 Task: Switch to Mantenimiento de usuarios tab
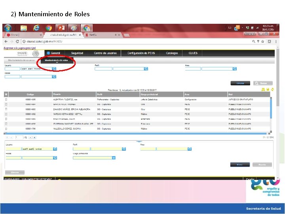click(21, 60)
